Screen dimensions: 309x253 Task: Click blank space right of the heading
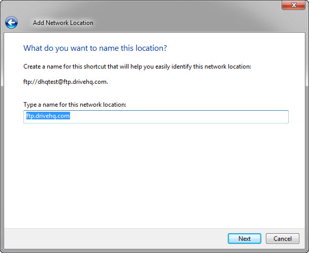[228, 48]
